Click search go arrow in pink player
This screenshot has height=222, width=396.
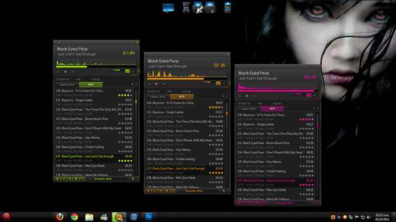coord(314,203)
